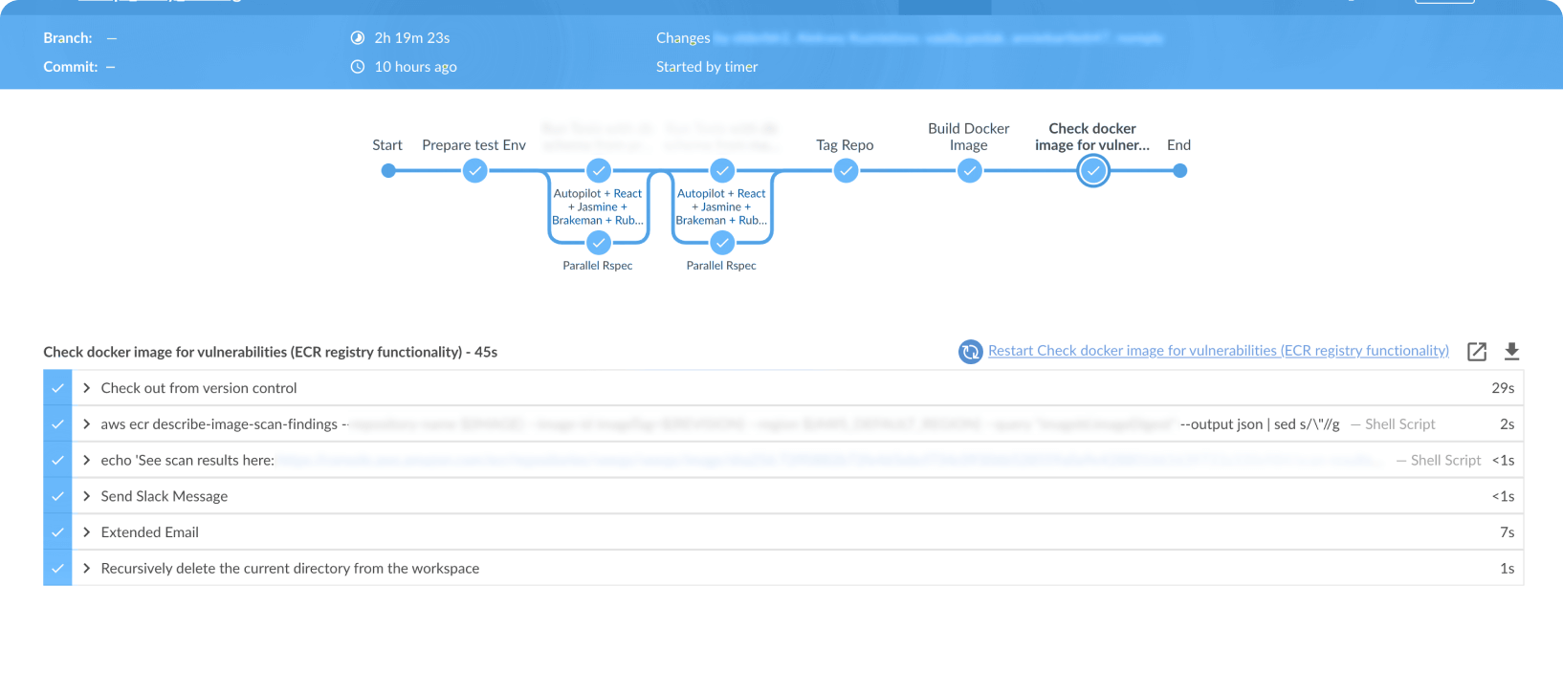
Task: Expand Check out from version control step
Action: tap(87, 388)
